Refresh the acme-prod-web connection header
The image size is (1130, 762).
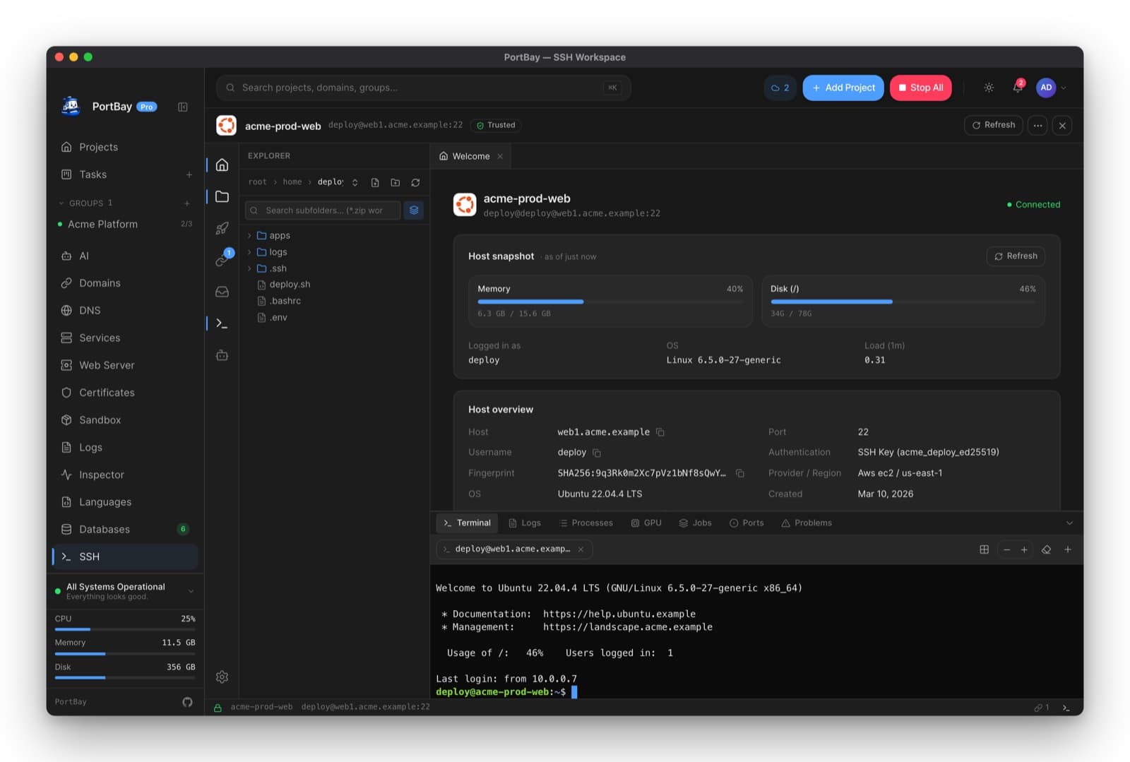pyautogui.click(x=994, y=125)
